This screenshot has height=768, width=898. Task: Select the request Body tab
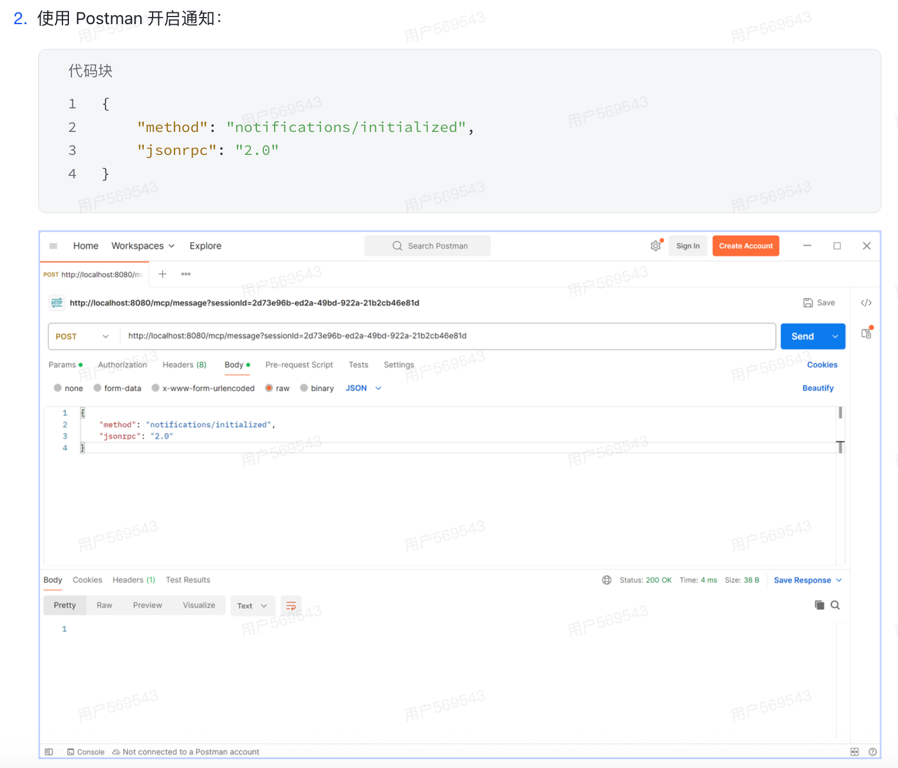point(237,365)
